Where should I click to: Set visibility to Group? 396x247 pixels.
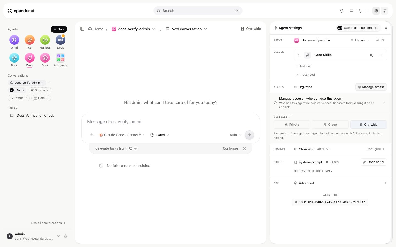point(330,125)
